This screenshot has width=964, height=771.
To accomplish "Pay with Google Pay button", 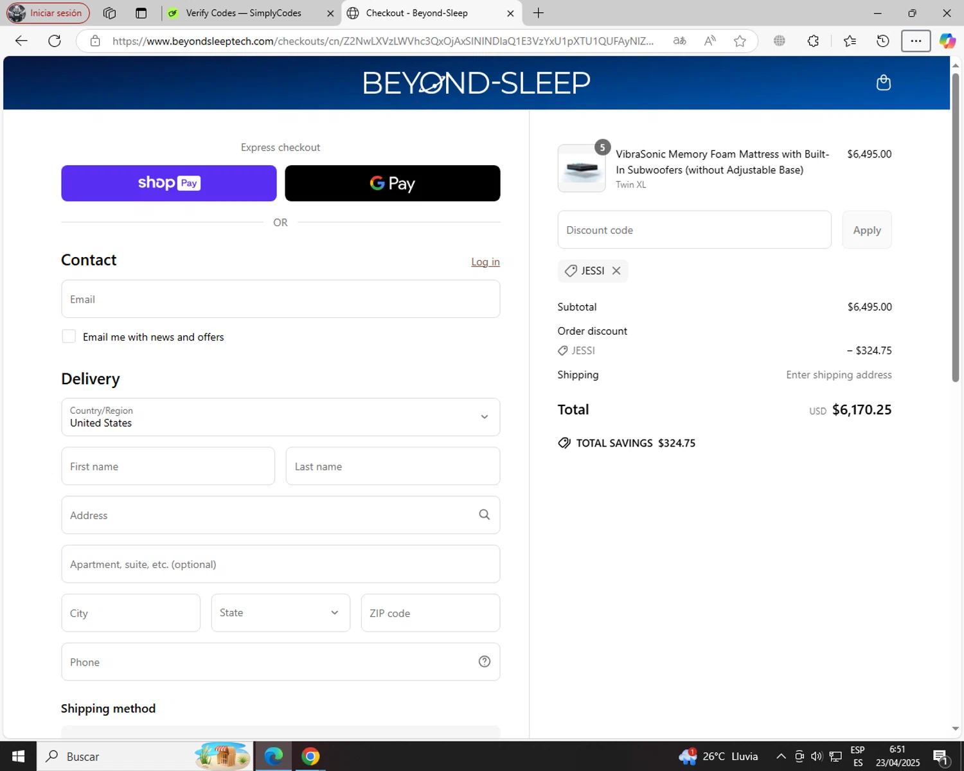I will [393, 183].
